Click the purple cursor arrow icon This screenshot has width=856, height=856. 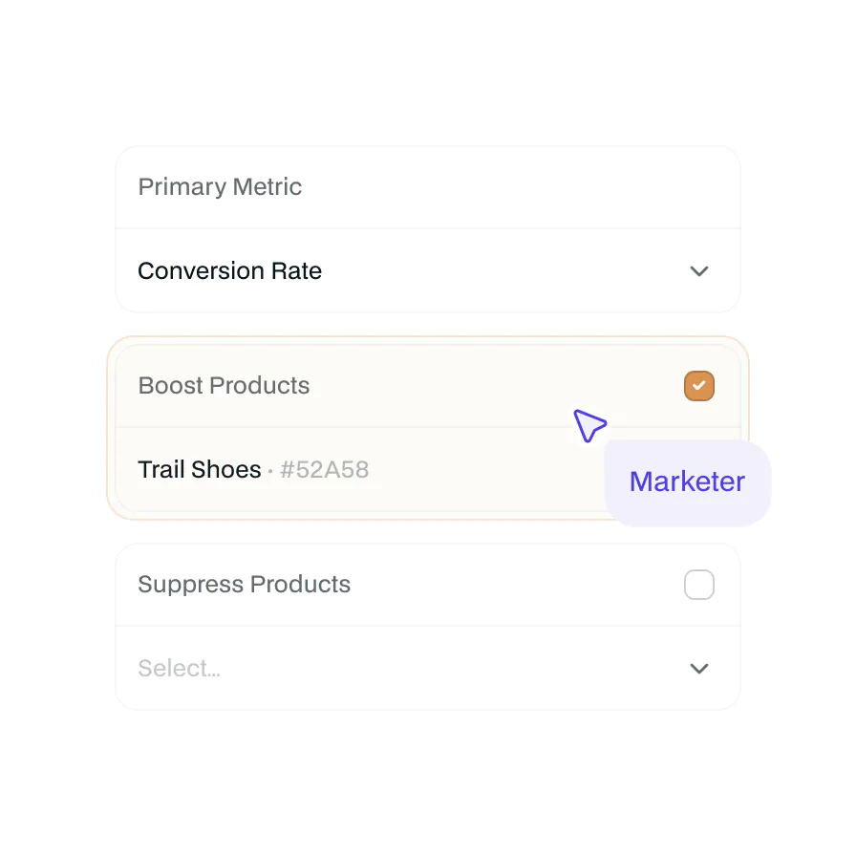pyautogui.click(x=588, y=425)
